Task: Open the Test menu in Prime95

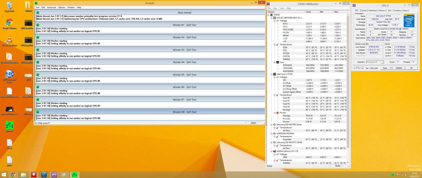Action: click(37, 7)
